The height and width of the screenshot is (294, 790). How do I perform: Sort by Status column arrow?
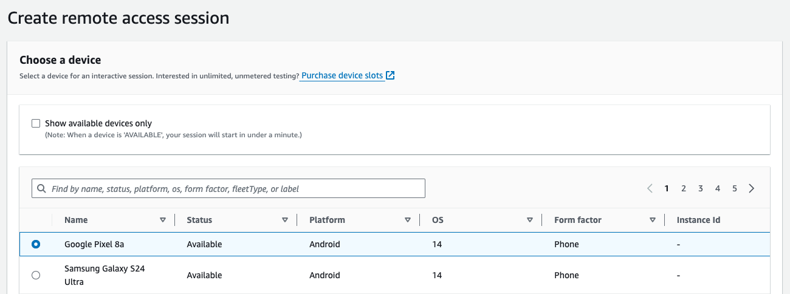pos(284,220)
